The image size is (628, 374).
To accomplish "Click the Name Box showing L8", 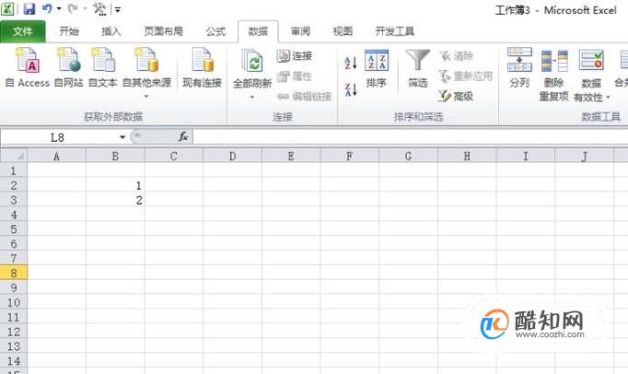I will [x=59, y=137].
